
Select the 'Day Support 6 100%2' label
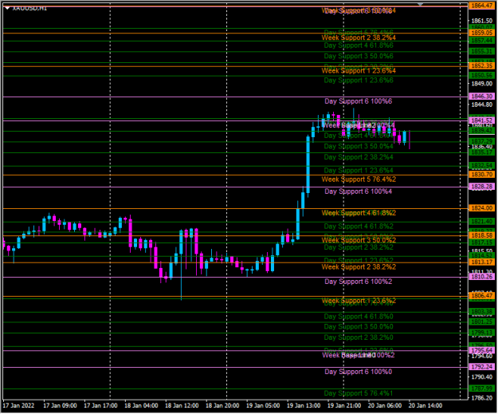pos(359,282)
